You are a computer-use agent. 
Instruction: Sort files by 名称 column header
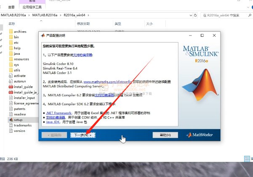coord(12,24)
